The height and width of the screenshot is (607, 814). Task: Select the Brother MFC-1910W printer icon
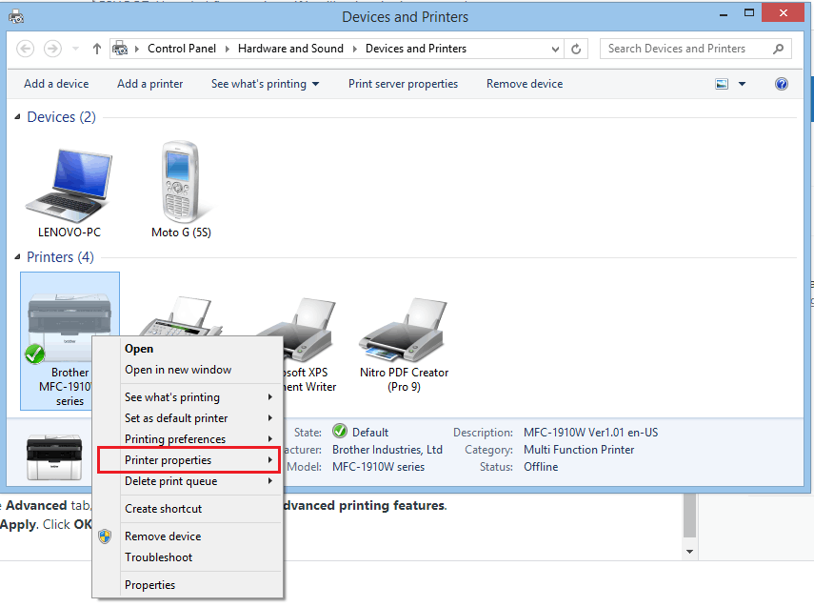pyautogui.click(x=69, y=328)
